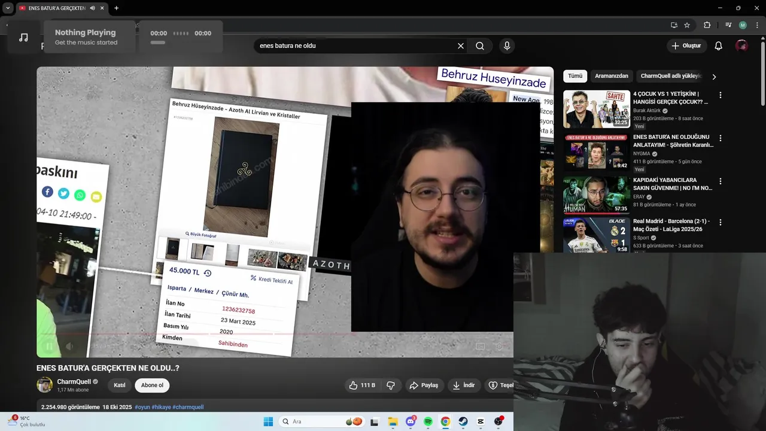Toggle subtitles in the video player
The height and width of the screenshot is (431, 766).
coord(480,347)
